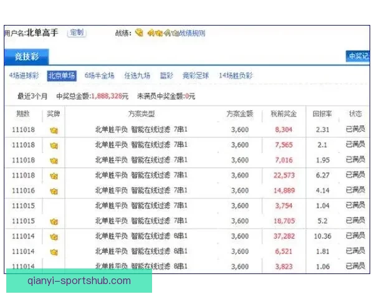
Task: Click medal icon in the 37,282 prize row
Action: 54,237
